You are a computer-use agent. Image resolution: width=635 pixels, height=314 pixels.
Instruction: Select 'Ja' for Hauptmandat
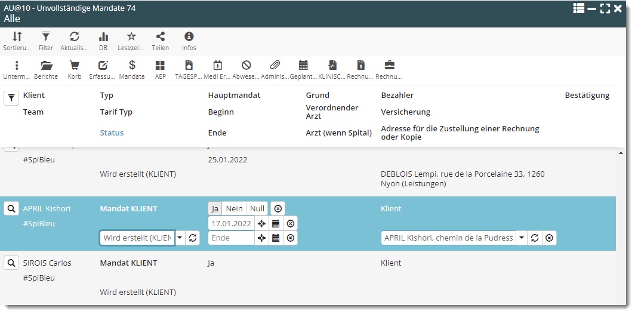click(215, 208)
